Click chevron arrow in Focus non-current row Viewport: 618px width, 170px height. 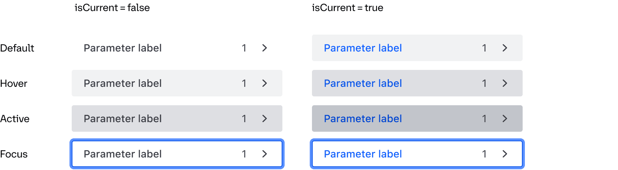pos(264,154)
